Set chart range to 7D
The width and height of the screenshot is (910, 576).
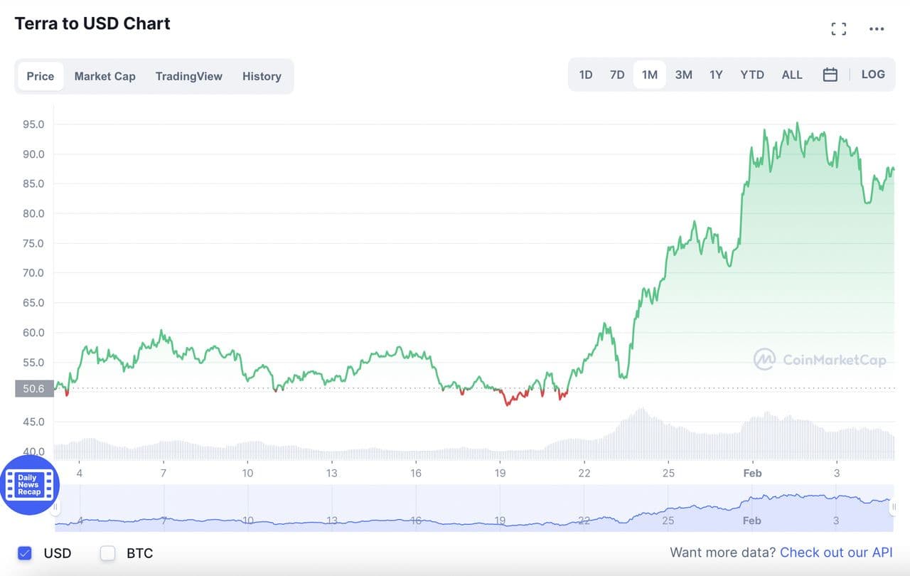[617, 75]
